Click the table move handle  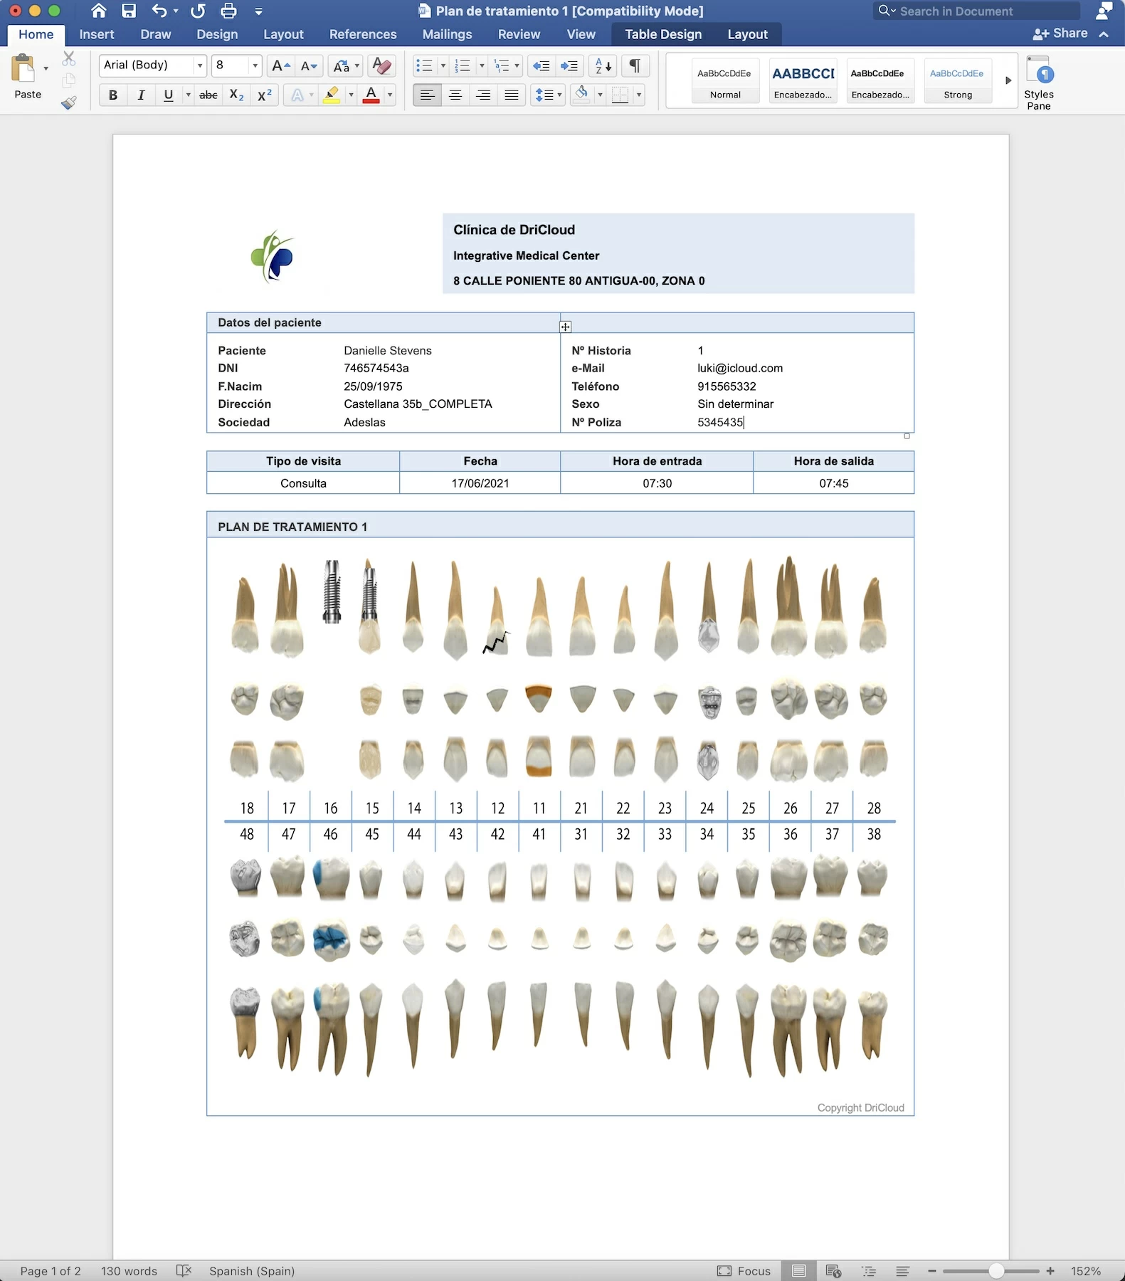pyautogui.click(x=565, y=327)
